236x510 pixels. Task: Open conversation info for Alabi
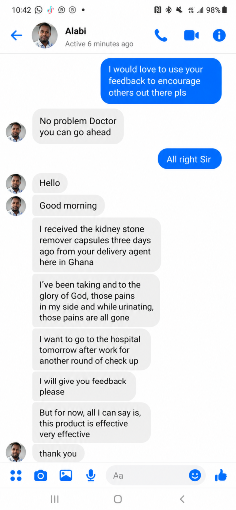click(219, 36)
